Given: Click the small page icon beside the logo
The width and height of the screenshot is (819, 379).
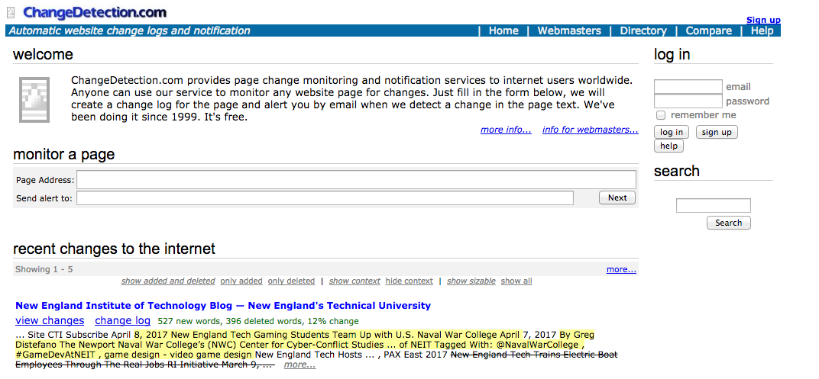Looking at the screenshot, I should coord(11,12).
